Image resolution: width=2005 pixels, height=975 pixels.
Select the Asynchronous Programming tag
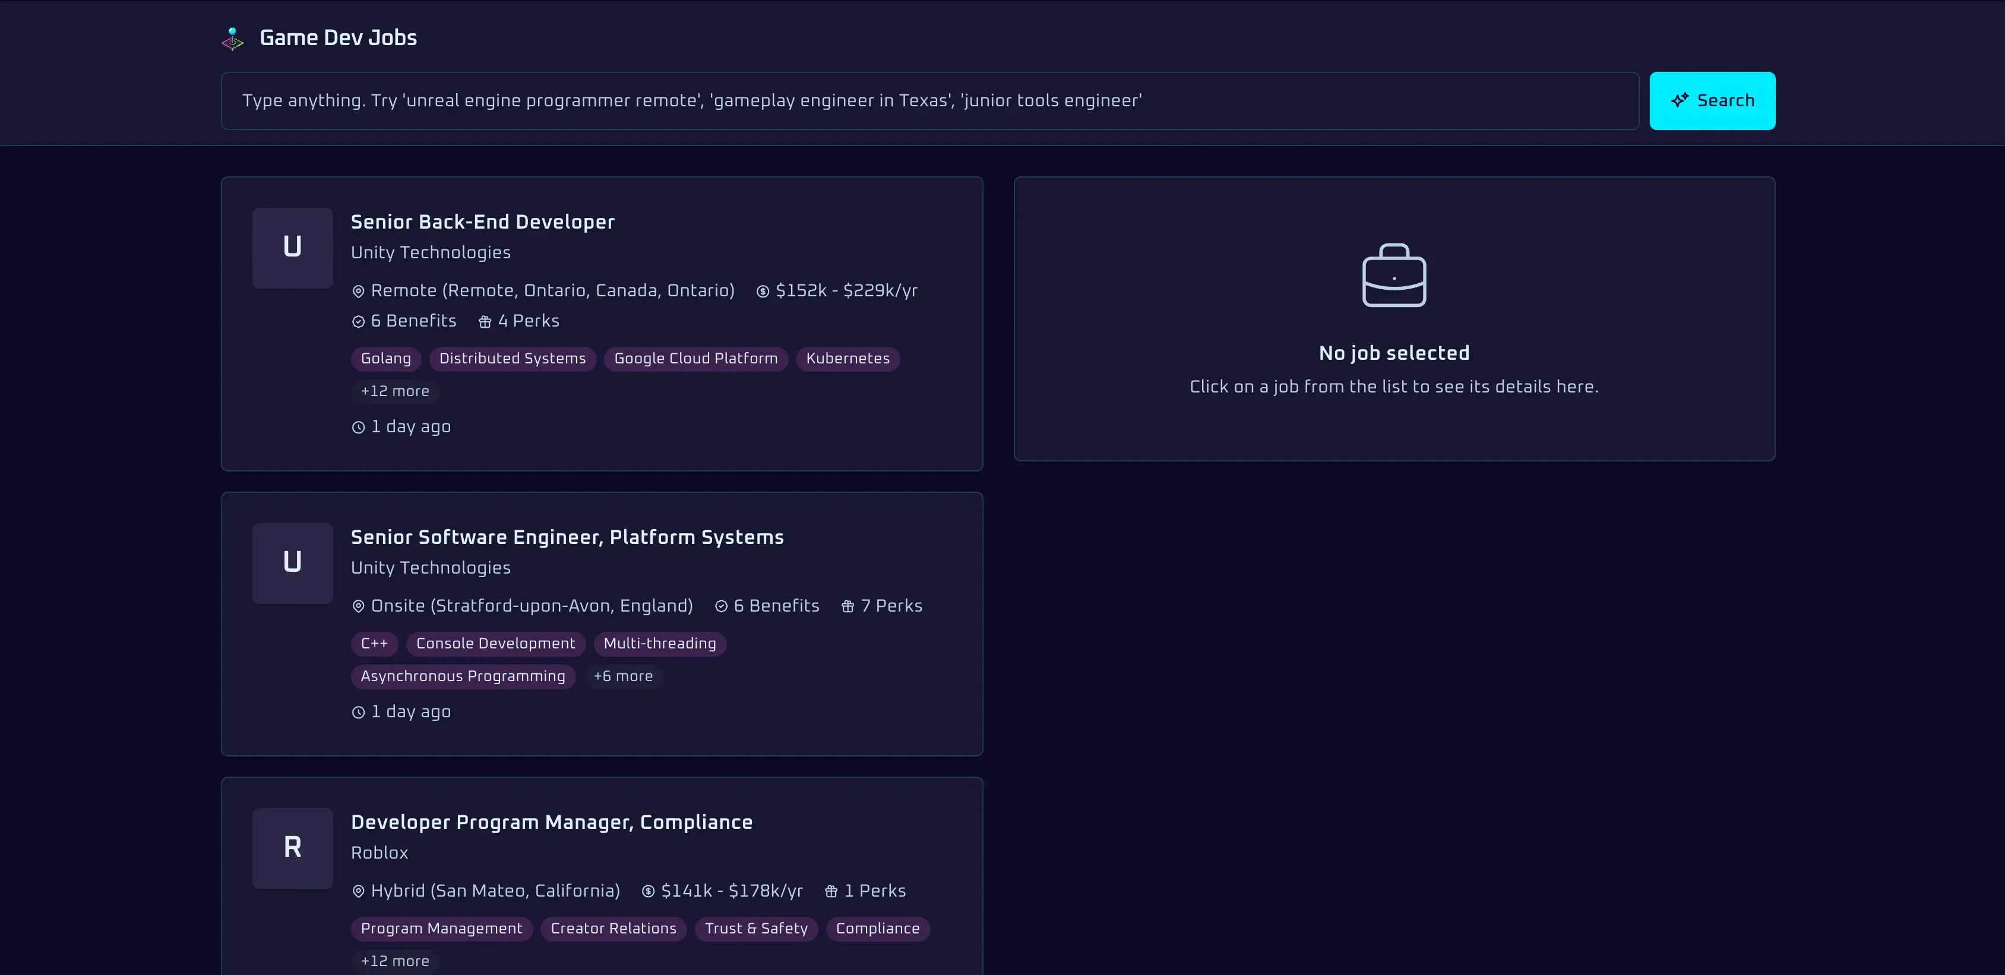coord(462,676)
